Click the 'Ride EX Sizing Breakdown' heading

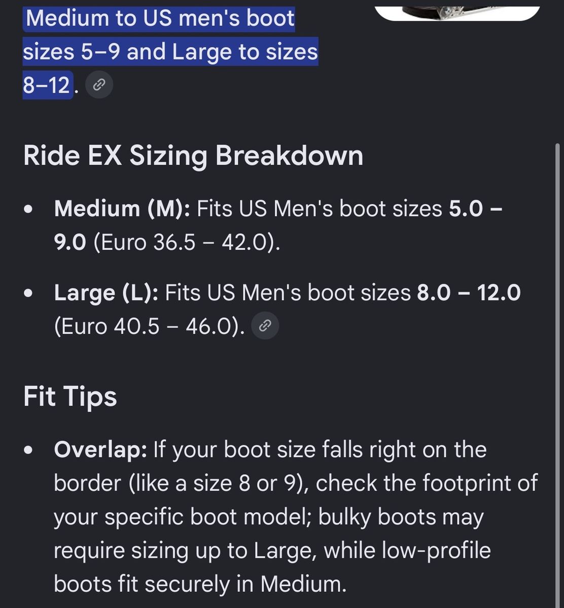pos(193,155)
